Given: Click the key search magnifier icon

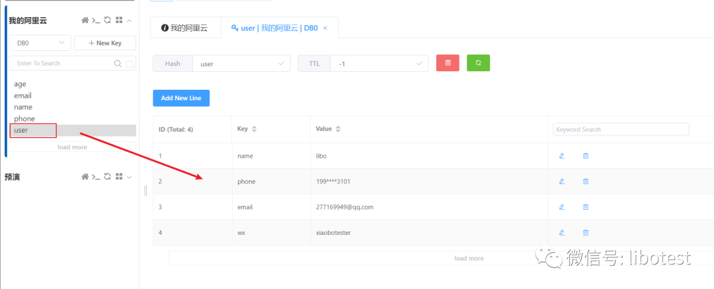Looking at the screenshot, I should point(118,63).
